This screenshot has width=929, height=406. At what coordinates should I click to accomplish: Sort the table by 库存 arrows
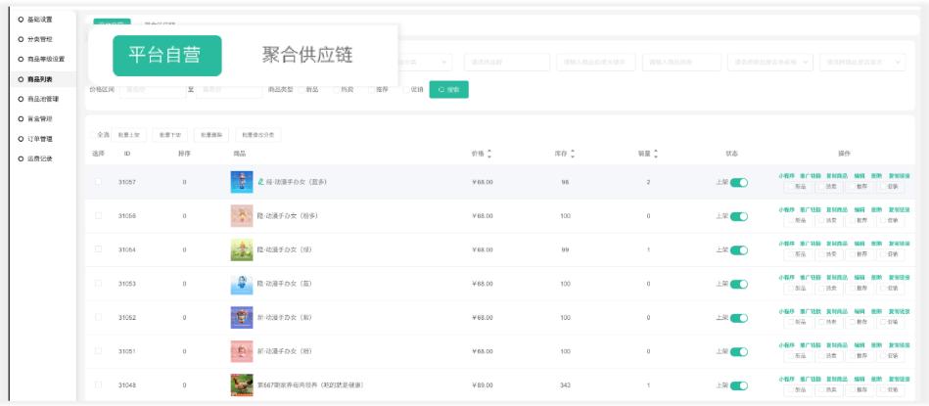point(573,154)
